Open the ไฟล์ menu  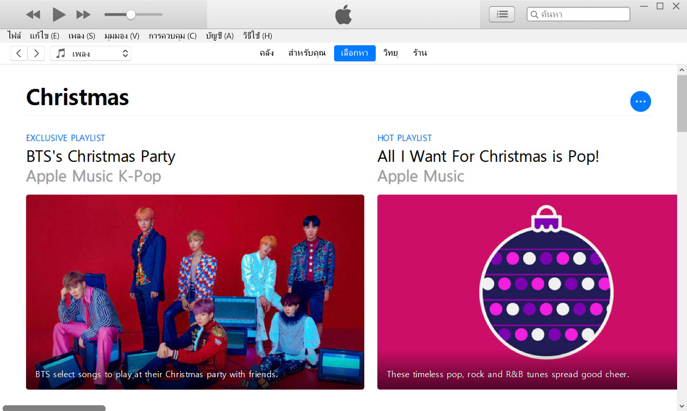tap(15, 36)
